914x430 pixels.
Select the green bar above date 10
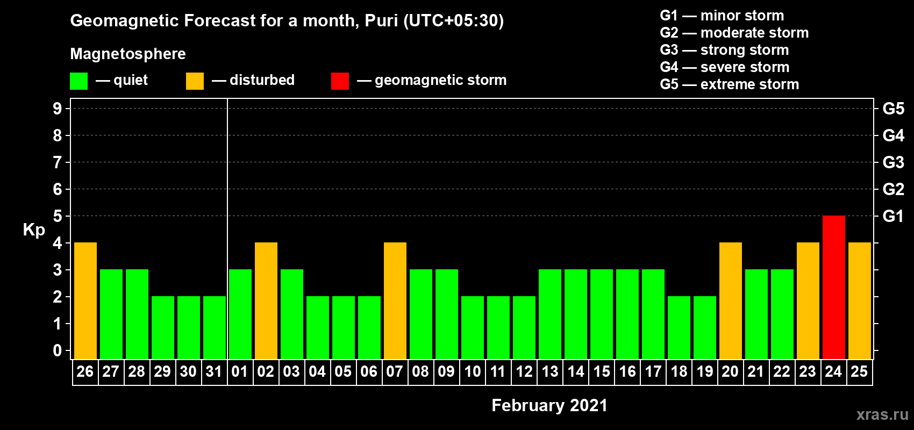tap(473, 327)
